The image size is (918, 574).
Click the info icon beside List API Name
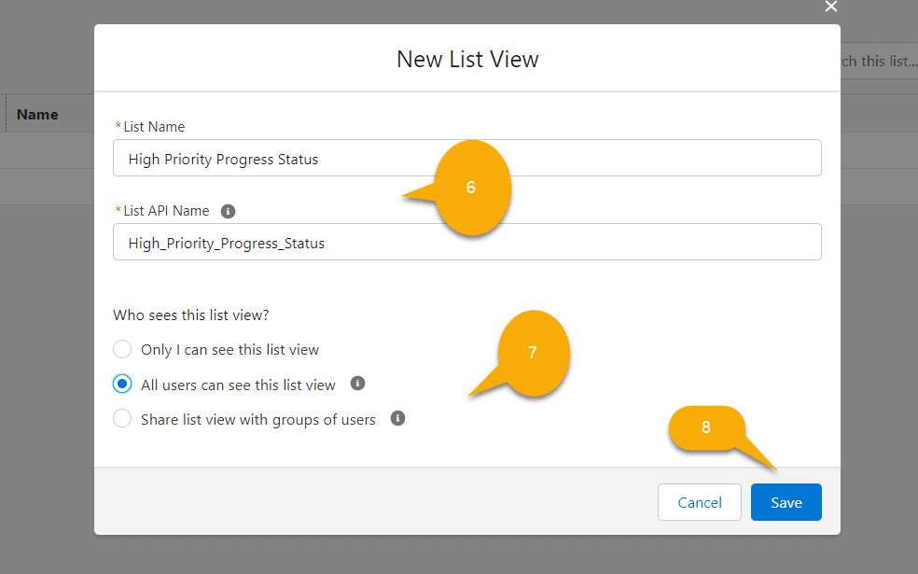coord(228,211)
